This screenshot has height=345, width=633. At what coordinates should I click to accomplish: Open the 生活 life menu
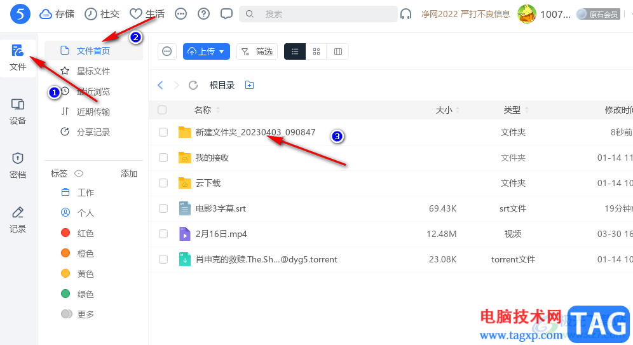point(147,14)
